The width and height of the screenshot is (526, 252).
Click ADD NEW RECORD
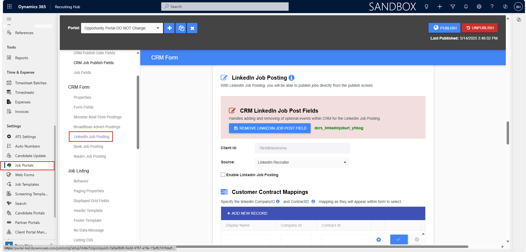coord(247,213)
